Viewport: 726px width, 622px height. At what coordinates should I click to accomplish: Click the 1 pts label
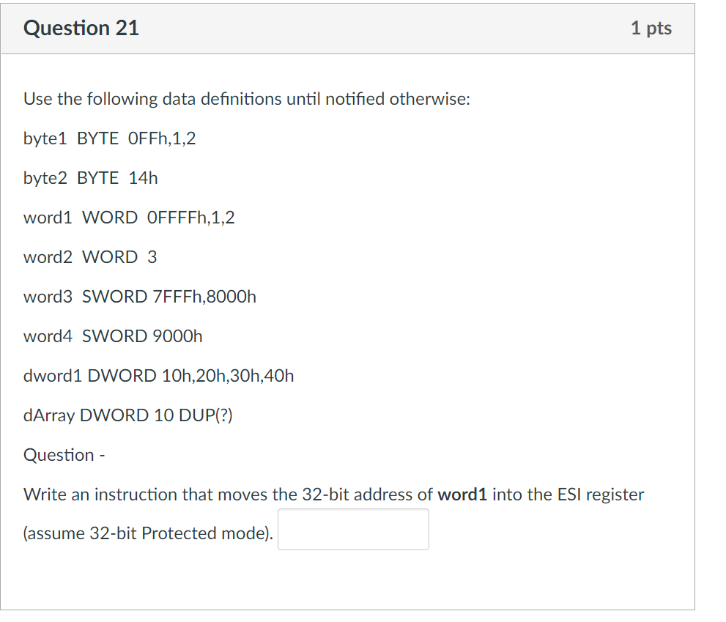(651, 28)
